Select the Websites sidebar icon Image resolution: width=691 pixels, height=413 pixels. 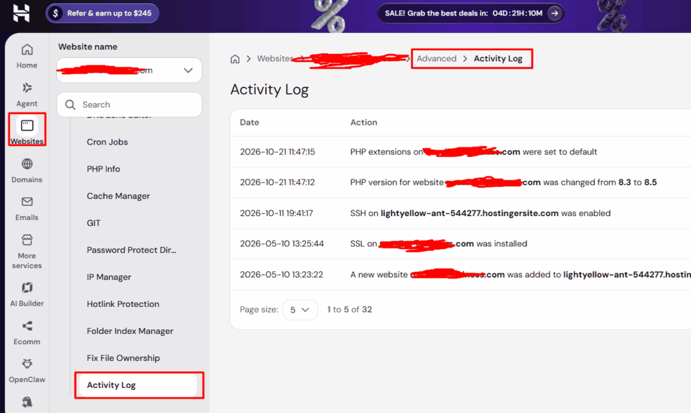click(x=27, y=126)
